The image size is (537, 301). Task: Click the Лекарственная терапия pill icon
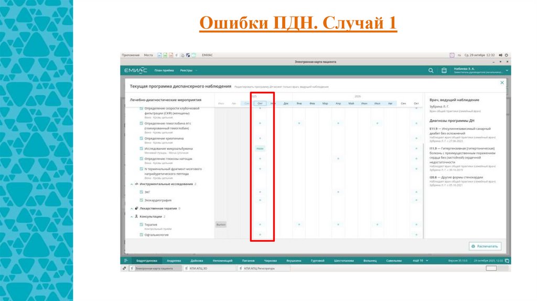coord(136,208)
